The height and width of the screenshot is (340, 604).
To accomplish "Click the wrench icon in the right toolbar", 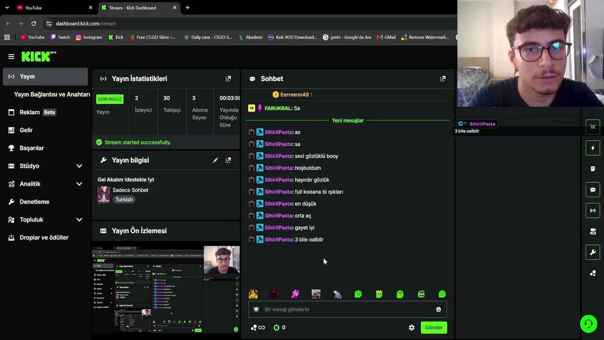I will 593,252.
